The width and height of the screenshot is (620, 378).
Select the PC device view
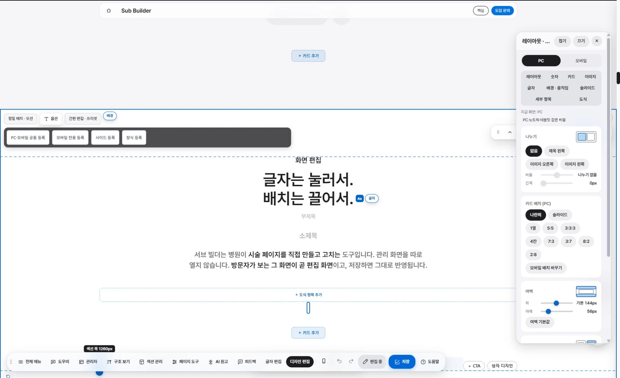541,61
